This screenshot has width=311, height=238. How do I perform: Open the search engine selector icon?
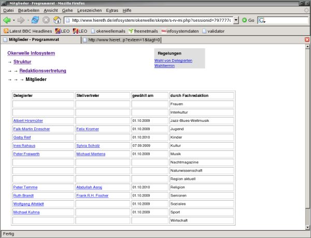(x=262, y=20)
